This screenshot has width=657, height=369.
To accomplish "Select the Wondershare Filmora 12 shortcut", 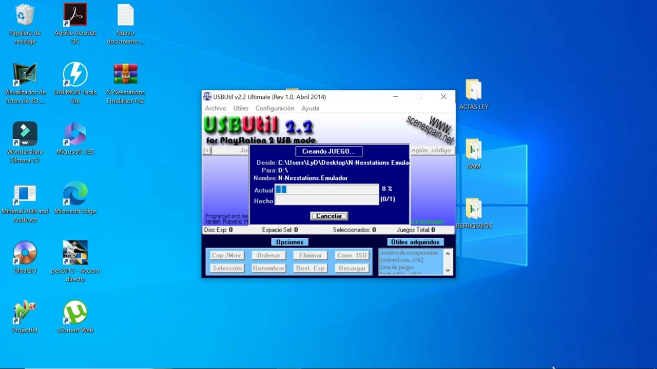I will 25,143.
